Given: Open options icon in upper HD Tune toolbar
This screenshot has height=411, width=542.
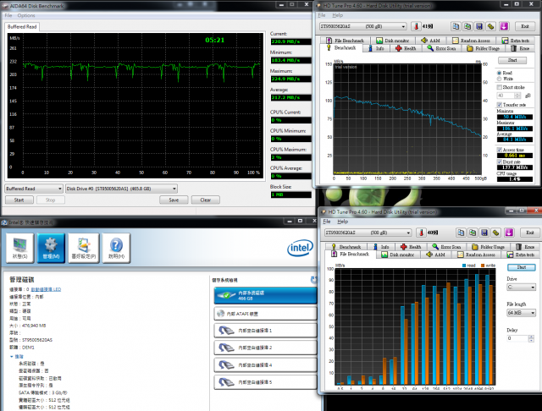Looking at the screenshot, I should (490, 26).
